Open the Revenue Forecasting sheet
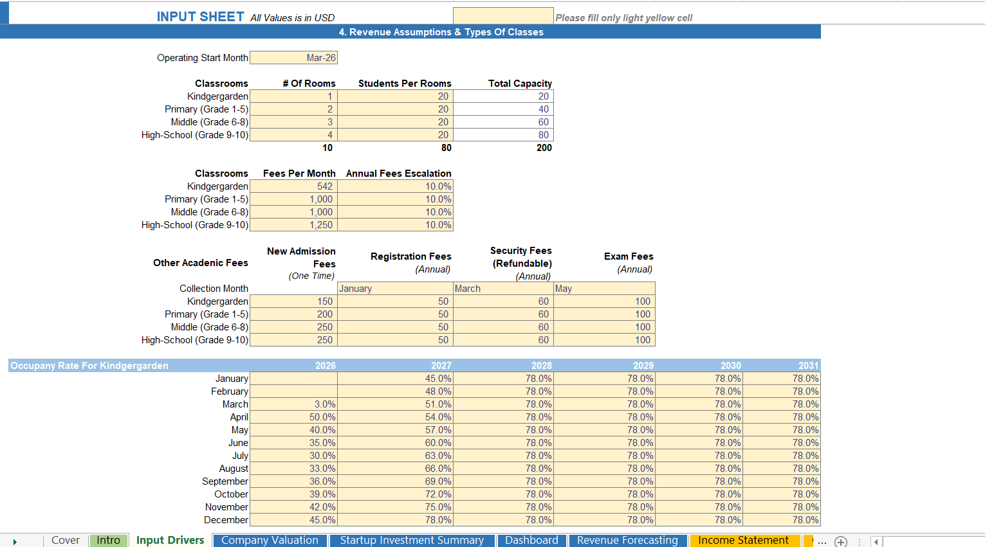Image resolution: width=985 pixels, height=547 pixels. [627, 540]
